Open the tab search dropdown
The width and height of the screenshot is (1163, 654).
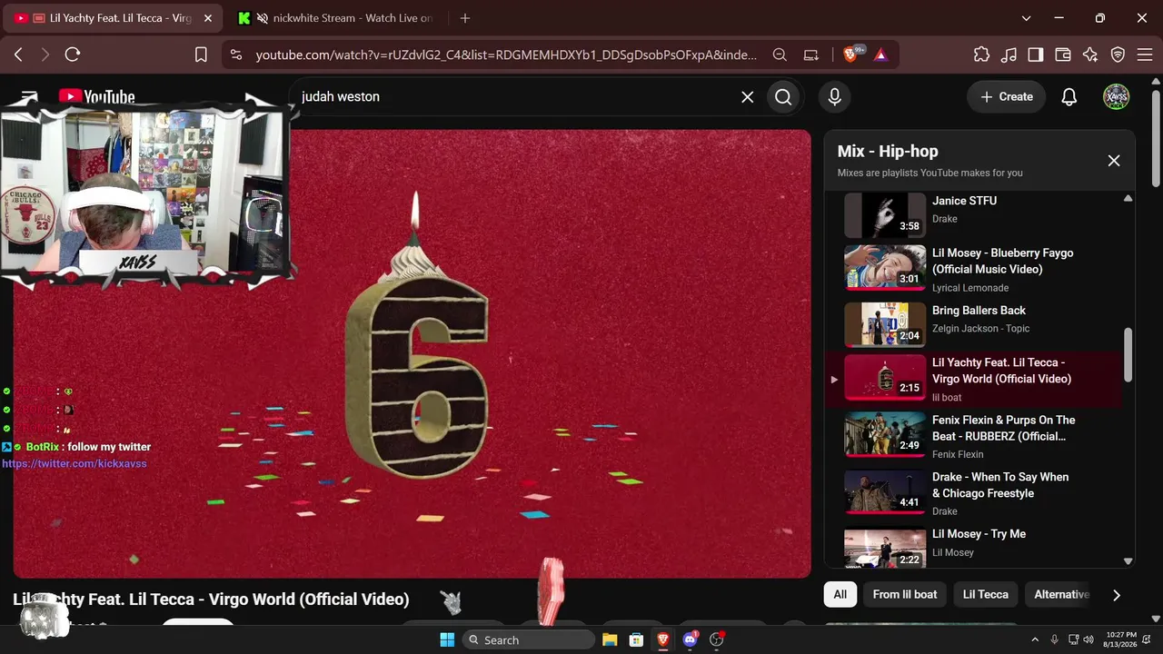1026,18
